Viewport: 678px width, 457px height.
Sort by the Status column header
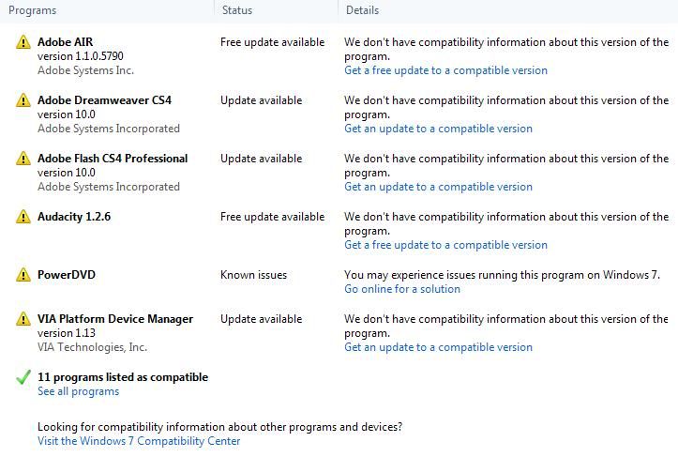(x=237, y=10)
